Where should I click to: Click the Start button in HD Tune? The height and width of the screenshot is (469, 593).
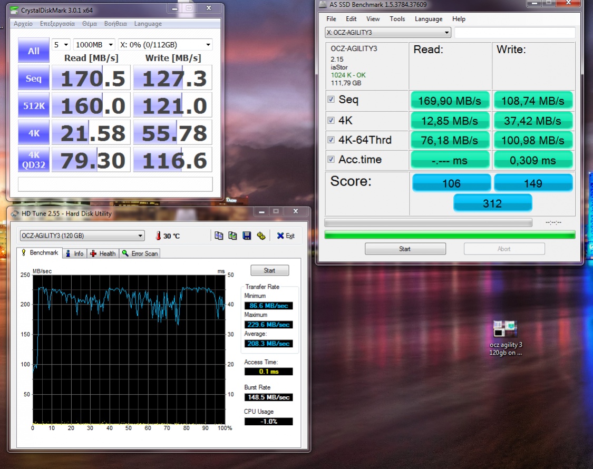[x=270, y=270]
